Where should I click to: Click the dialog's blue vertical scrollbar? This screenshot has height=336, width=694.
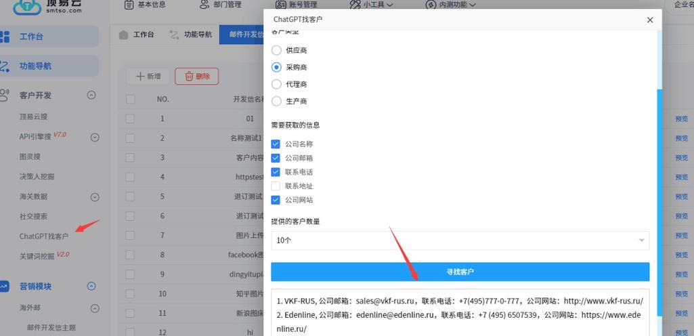pos(659,202)
